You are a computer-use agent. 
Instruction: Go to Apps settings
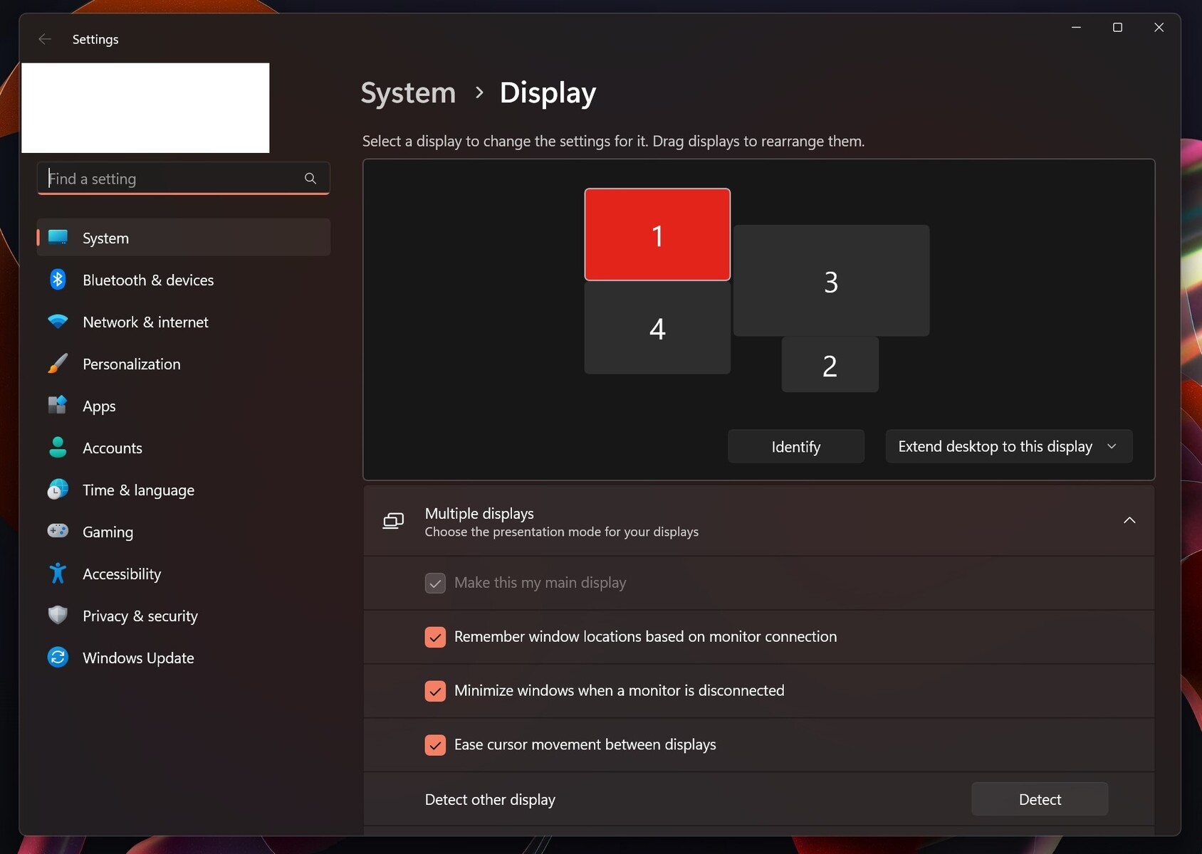184,406
